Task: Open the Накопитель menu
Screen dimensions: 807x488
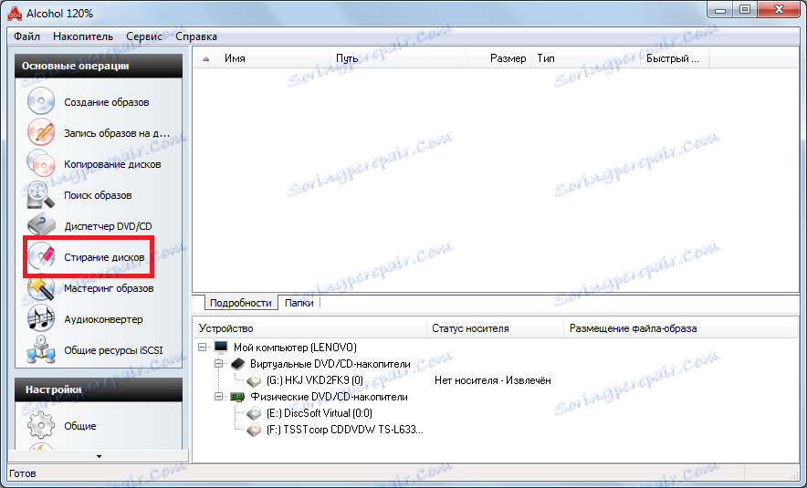Action: click(83, 36)
